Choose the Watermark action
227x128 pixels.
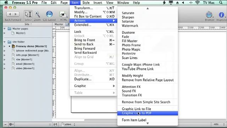148,26
